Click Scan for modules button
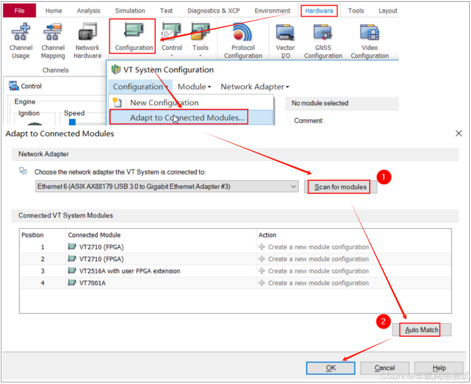471x384 pixels. pyautogui.click(x=340, y=187)
